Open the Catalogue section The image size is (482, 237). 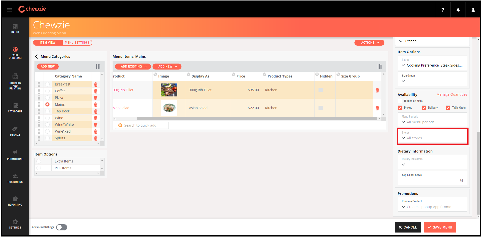click(x=15, y=108)
